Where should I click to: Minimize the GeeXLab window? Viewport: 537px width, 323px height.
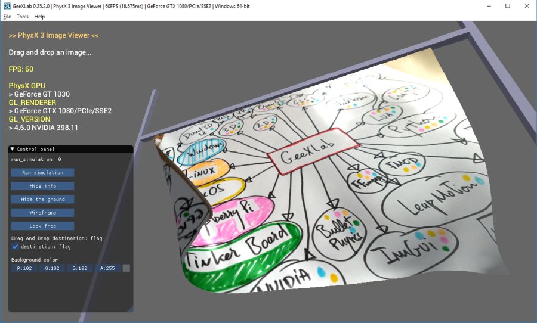(489, 6)
